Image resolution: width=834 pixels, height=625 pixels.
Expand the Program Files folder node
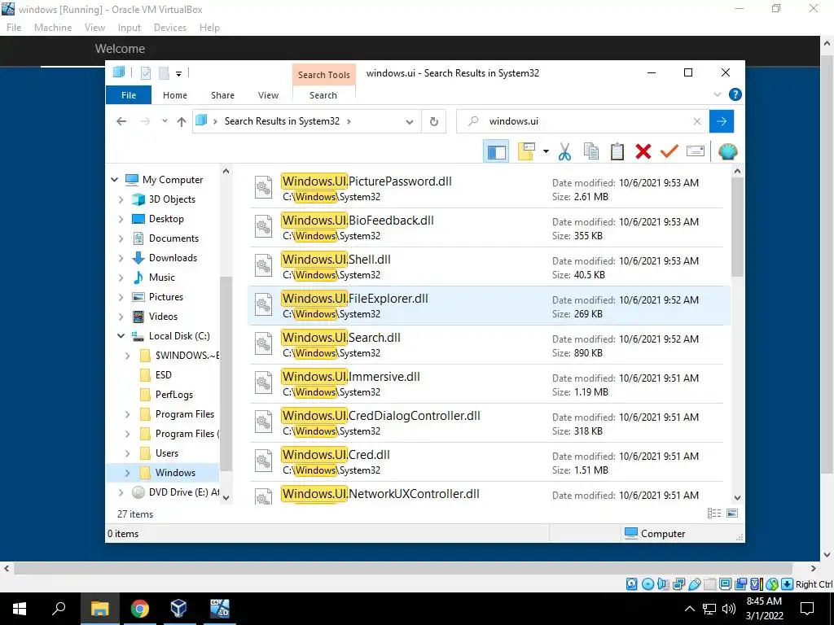click(127, 414)
